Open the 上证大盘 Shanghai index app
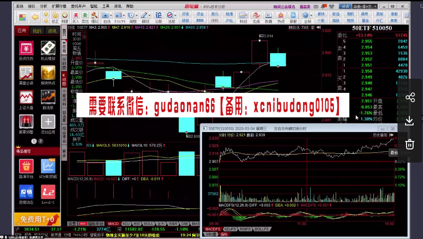Screen dimensions: 423x239 (x=26, y=99)
